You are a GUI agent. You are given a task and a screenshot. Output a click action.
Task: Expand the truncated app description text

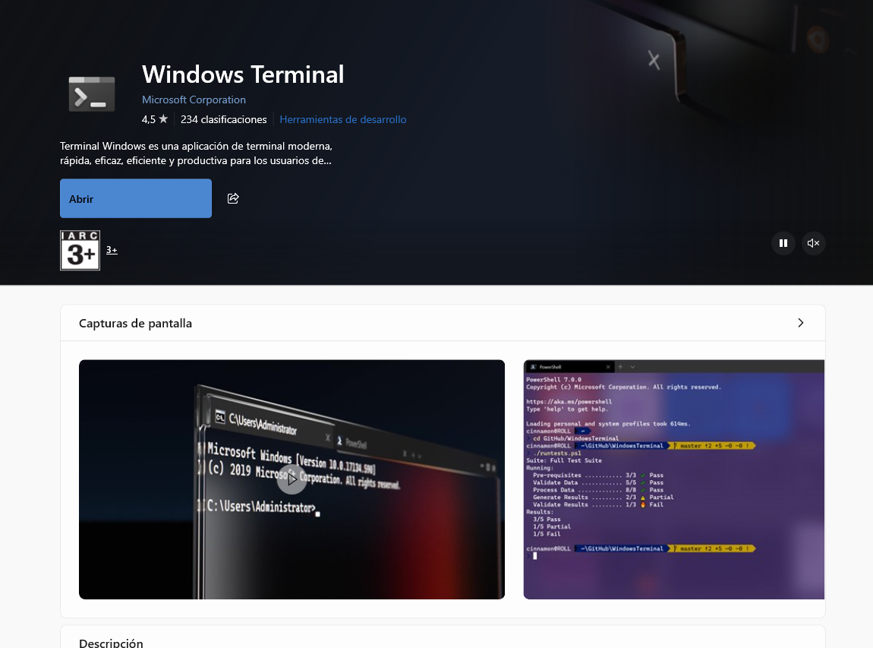pyautogui.click(x=196, y=153)
